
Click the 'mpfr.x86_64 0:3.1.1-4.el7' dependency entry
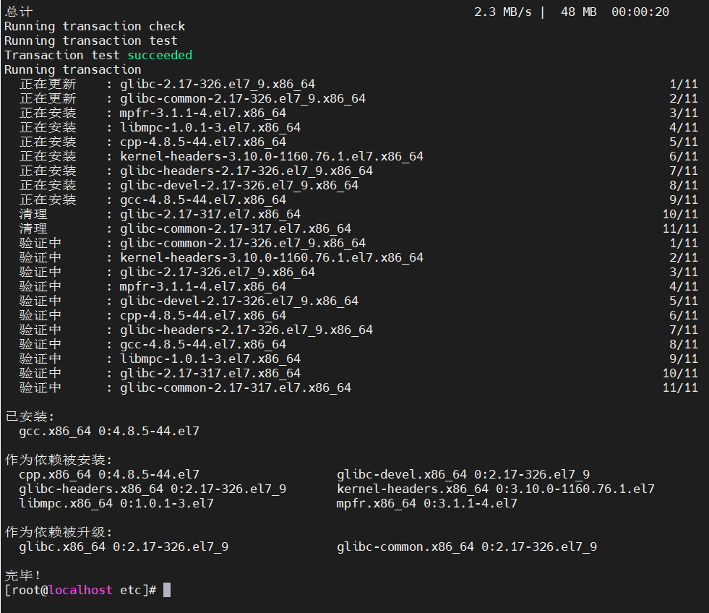coord(426,503)
